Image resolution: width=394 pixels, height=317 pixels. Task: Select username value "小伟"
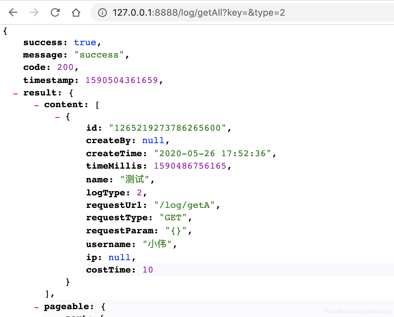tap(157, 244)
